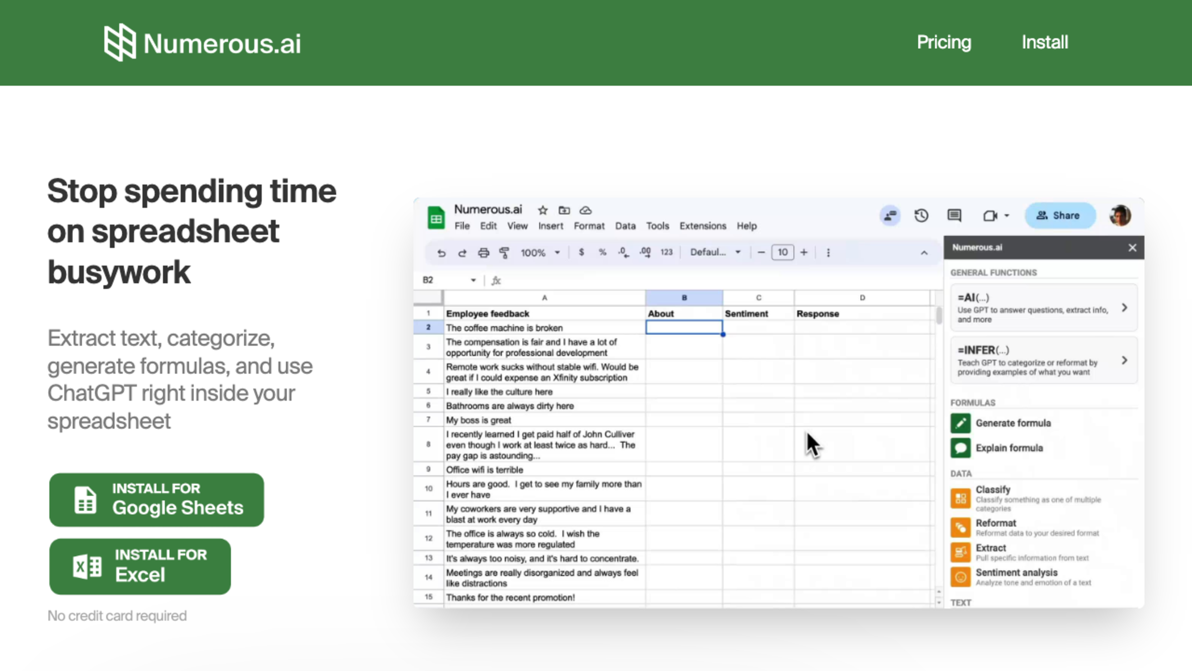The image size is (1192, 671).
Task: Decrease font size with minus button
Action: coord(761,252)
